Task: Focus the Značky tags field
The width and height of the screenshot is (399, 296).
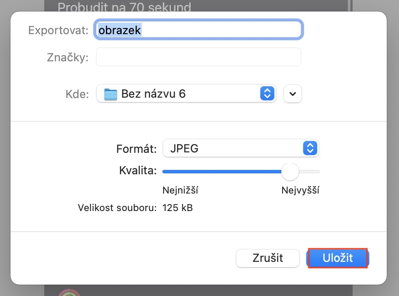Action: (199, 57)
